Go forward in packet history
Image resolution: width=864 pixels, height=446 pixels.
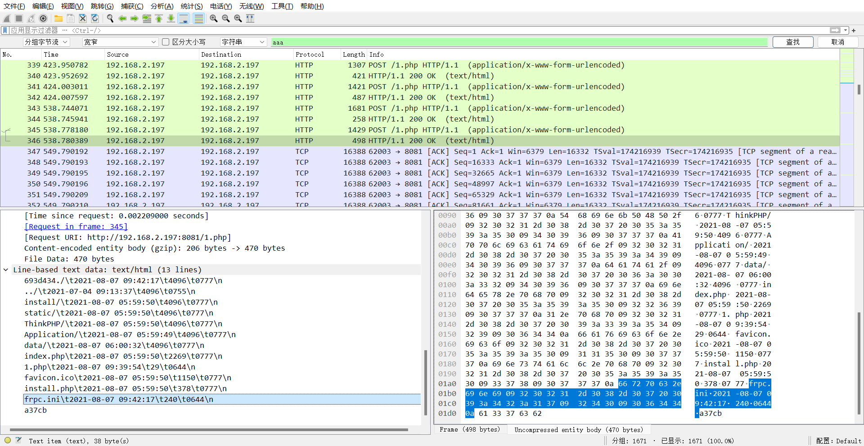[x=135, y=18]
